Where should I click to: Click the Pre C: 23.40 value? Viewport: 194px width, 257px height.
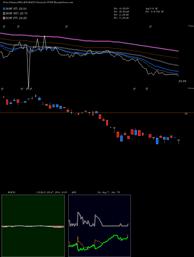[121, 18]
